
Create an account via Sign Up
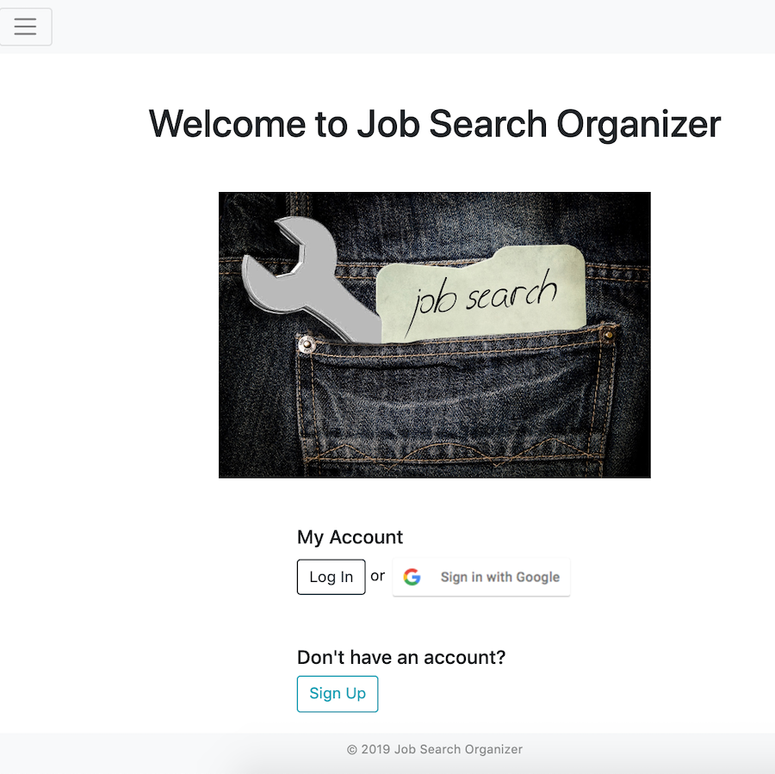point(338,694)
